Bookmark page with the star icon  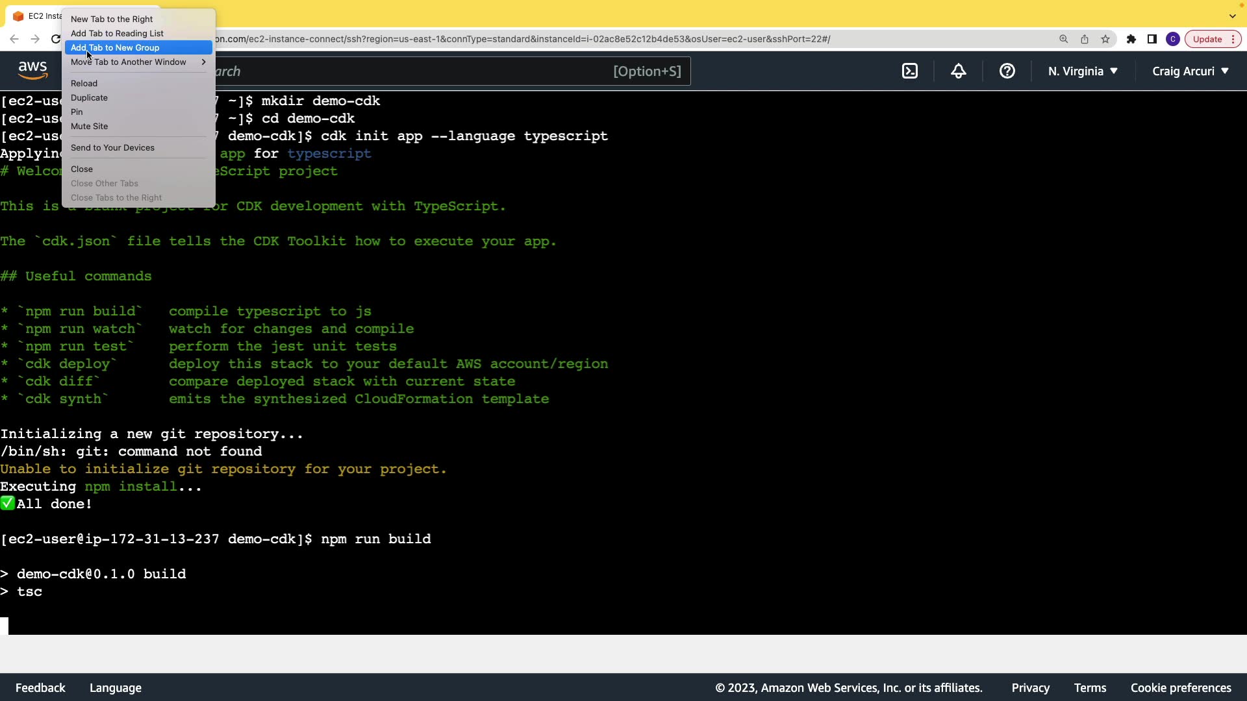pos(1105,39)
